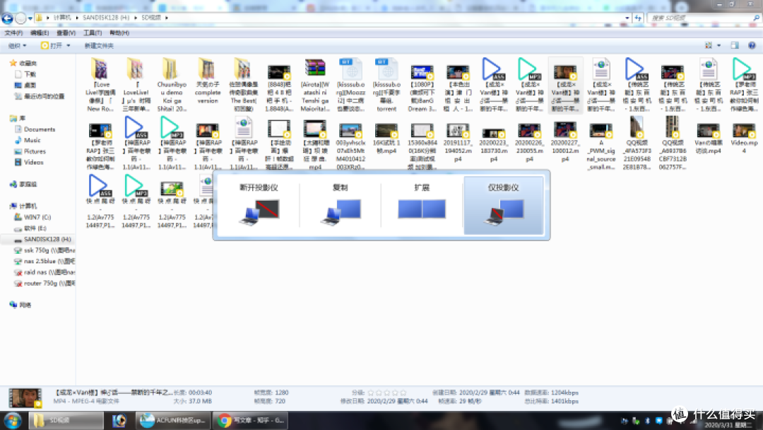Open the view options dropdown arrow

pos(718,45)
